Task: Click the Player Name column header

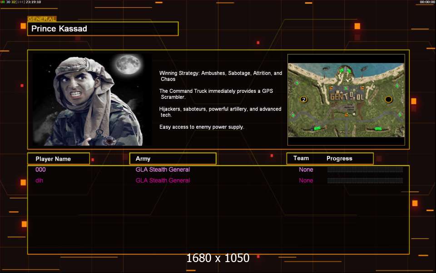Action: (x=59, y=159)
